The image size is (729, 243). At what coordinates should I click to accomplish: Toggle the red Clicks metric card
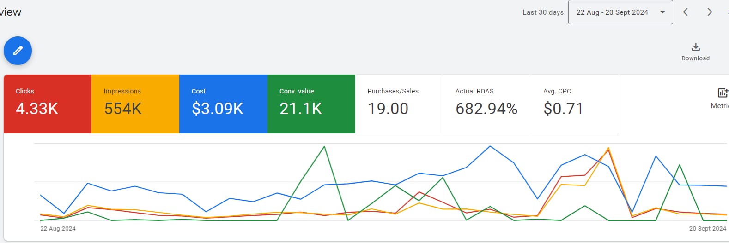(48, 104)
